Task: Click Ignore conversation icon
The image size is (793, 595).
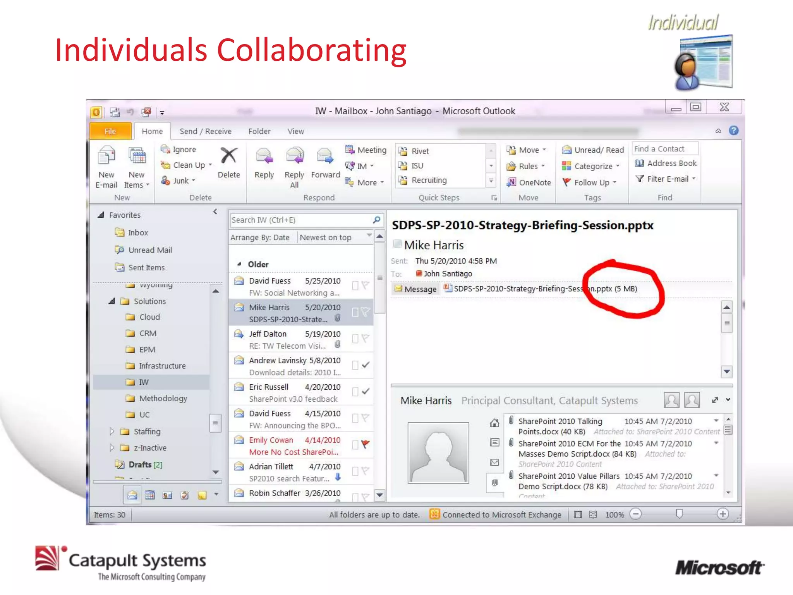Action: click(x=165, y=149)
